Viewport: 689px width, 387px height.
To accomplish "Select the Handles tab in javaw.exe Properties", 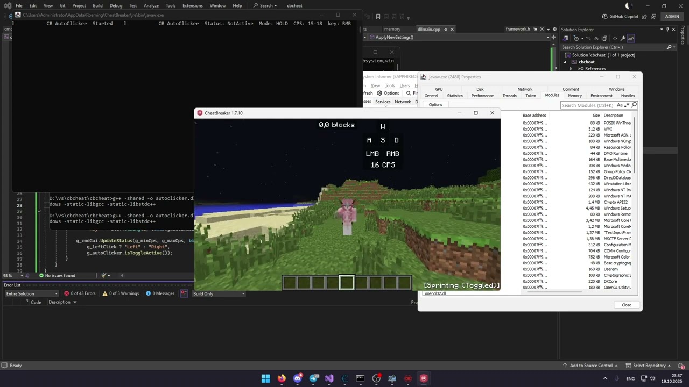I will pyautogui.click(x=628, y=96).
